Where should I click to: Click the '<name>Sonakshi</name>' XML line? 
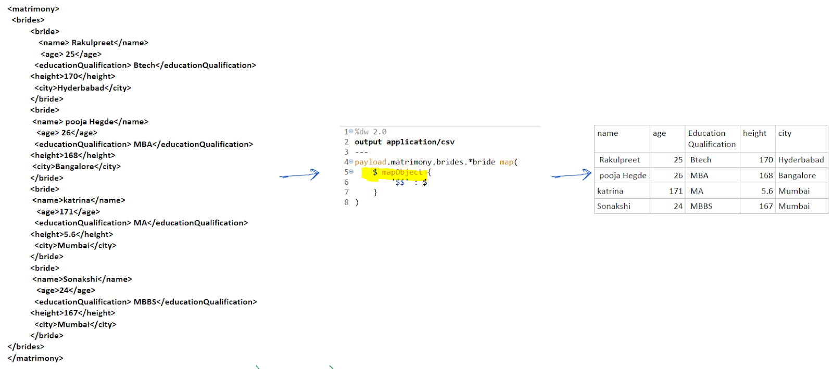[x=82, y=279]
